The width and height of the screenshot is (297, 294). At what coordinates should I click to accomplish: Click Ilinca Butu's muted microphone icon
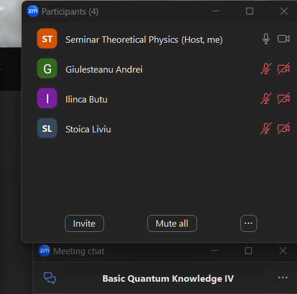(x=266, y=98)
